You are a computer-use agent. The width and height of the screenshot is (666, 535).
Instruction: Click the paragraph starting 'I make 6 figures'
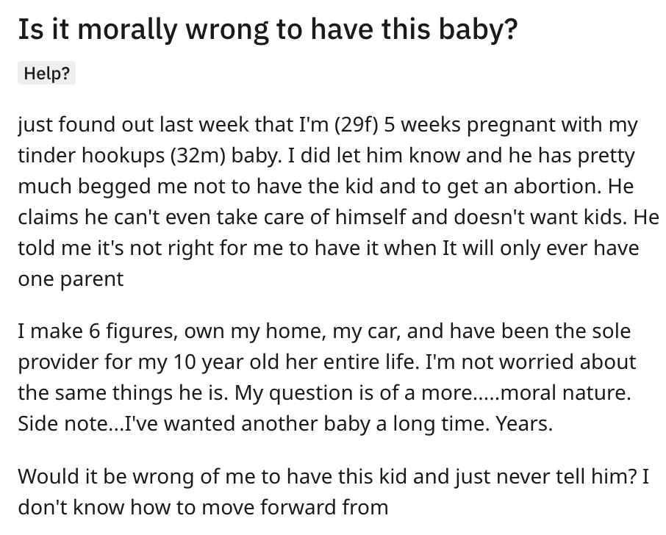point(327,377)
